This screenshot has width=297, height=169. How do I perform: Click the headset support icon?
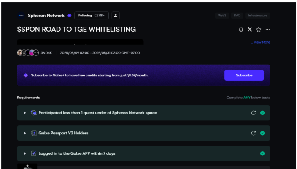coord(241,30)
